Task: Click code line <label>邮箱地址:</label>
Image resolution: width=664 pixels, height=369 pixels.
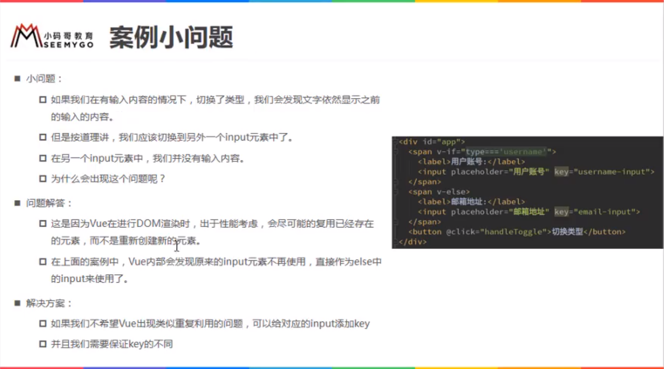Action: pos(471,202)
